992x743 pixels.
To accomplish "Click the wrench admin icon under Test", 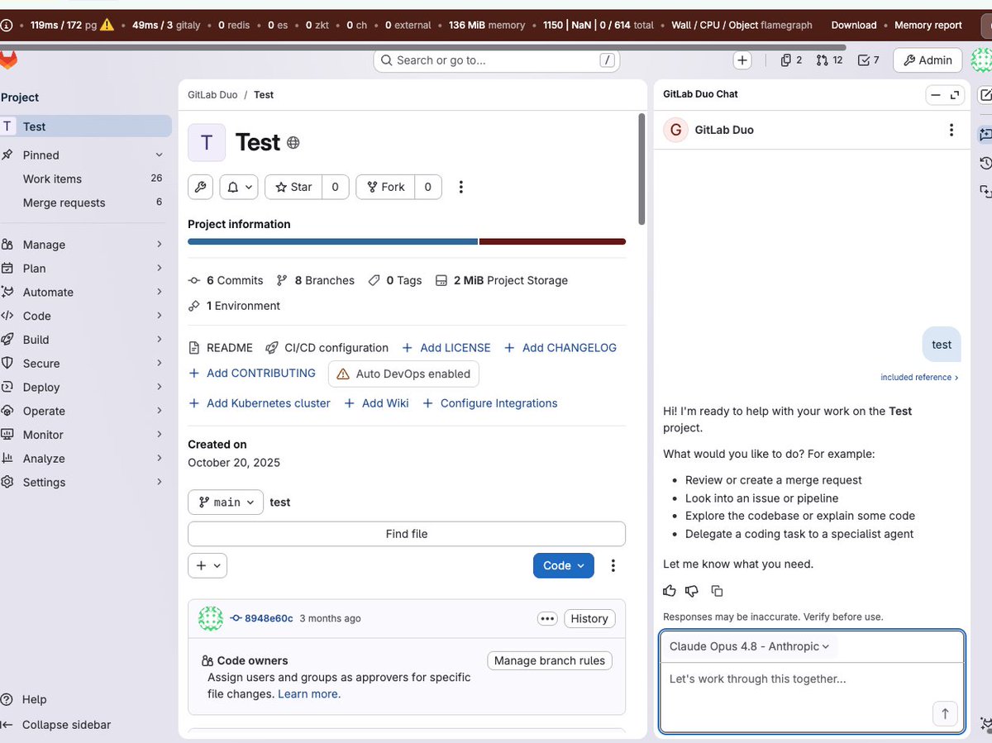I will coord(200,187).
